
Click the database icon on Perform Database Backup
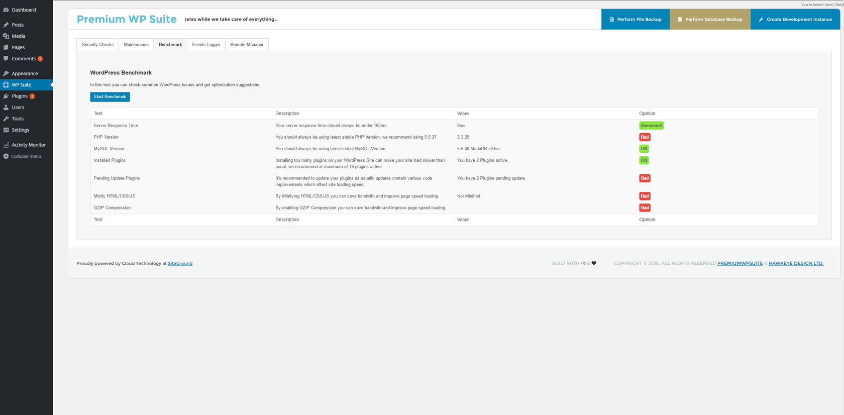(680, 19)
